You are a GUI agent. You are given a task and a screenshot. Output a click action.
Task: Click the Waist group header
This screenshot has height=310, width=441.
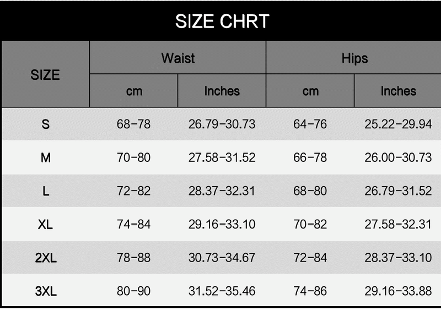tap(178, 58)
